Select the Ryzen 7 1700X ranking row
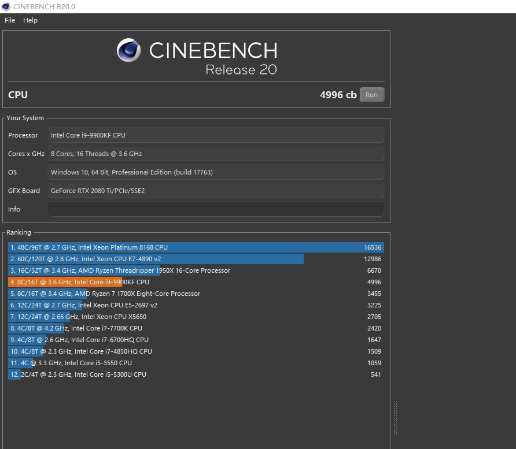The height and width of the screenshot is (449, 516). [196, 294]
